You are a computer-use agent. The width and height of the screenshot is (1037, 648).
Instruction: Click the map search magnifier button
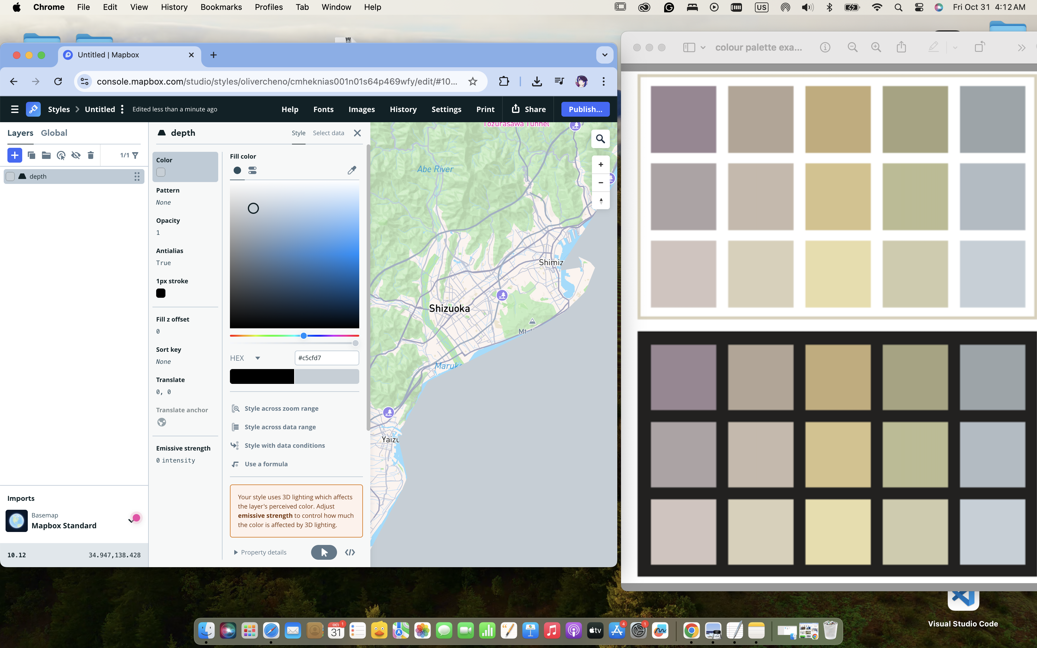coord(600,139)
